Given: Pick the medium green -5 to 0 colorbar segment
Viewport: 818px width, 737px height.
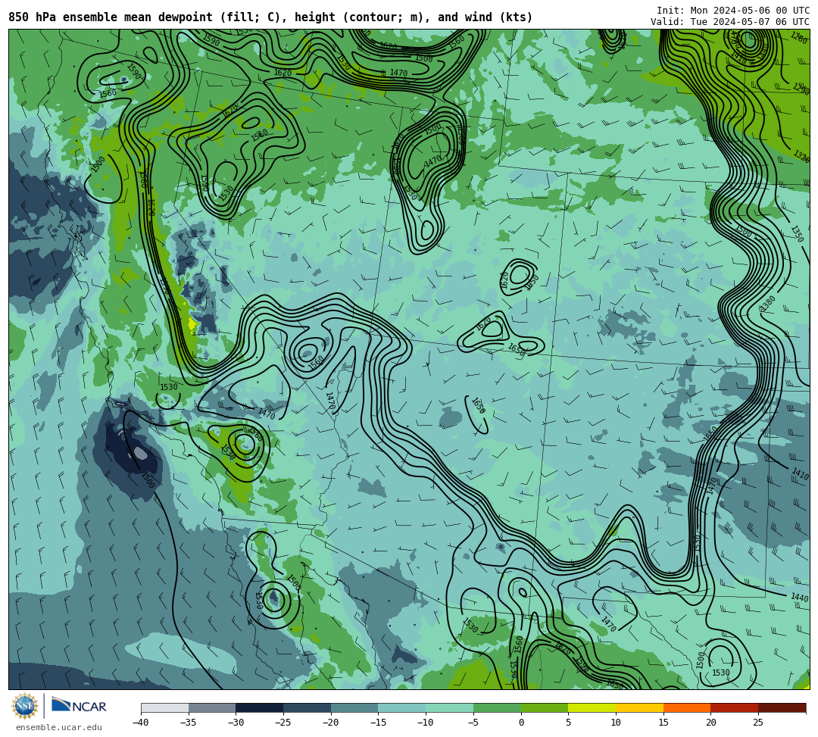Looking at the screenshot, I should coord(497,707).
